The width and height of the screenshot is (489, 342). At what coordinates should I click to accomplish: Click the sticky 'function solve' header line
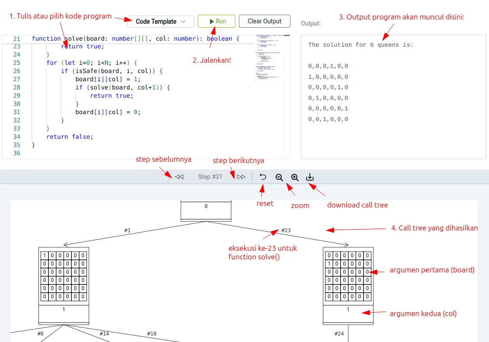coord(135,38)
